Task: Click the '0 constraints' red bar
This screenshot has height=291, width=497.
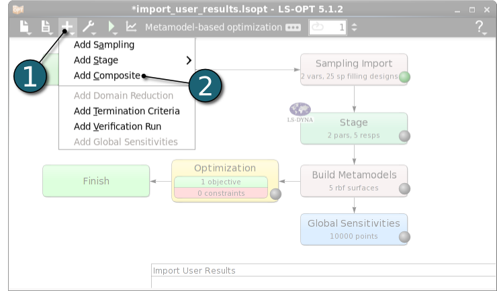Action: click(x=221, y=193)
